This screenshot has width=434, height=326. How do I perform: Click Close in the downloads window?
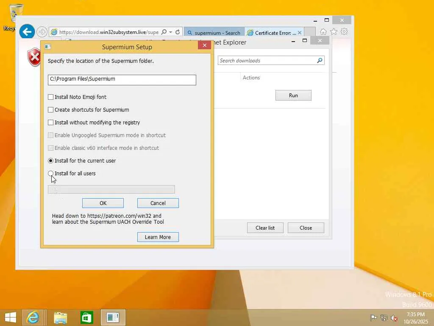pyautogui.click(x=306, y=228)
